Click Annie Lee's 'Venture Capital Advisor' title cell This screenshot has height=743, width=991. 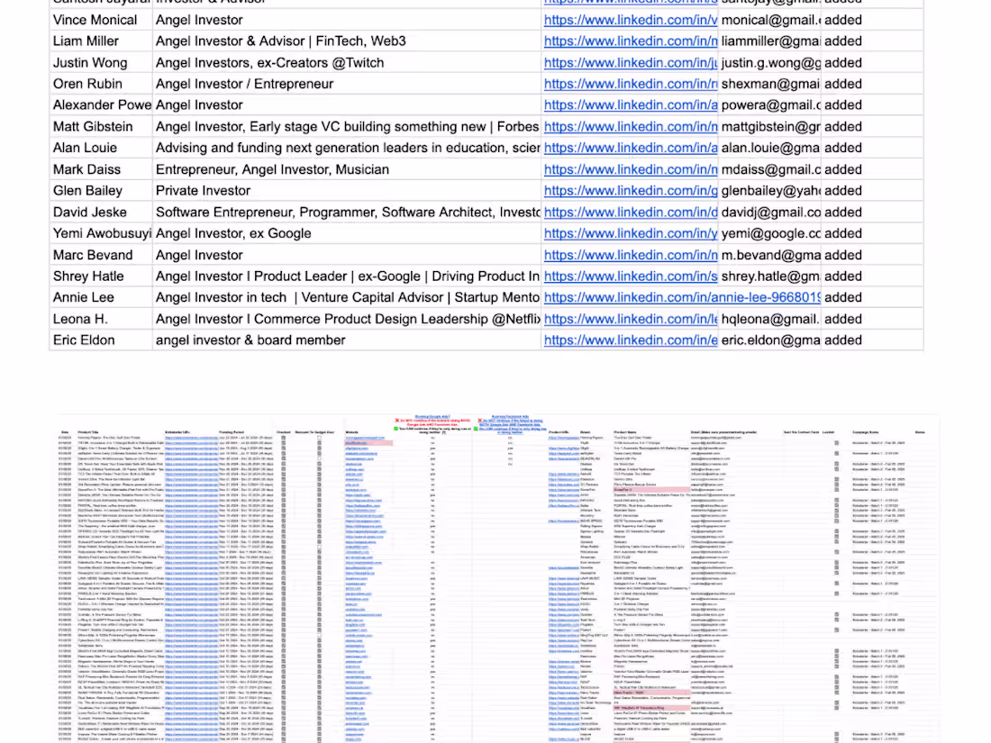[x=347, y=297]
